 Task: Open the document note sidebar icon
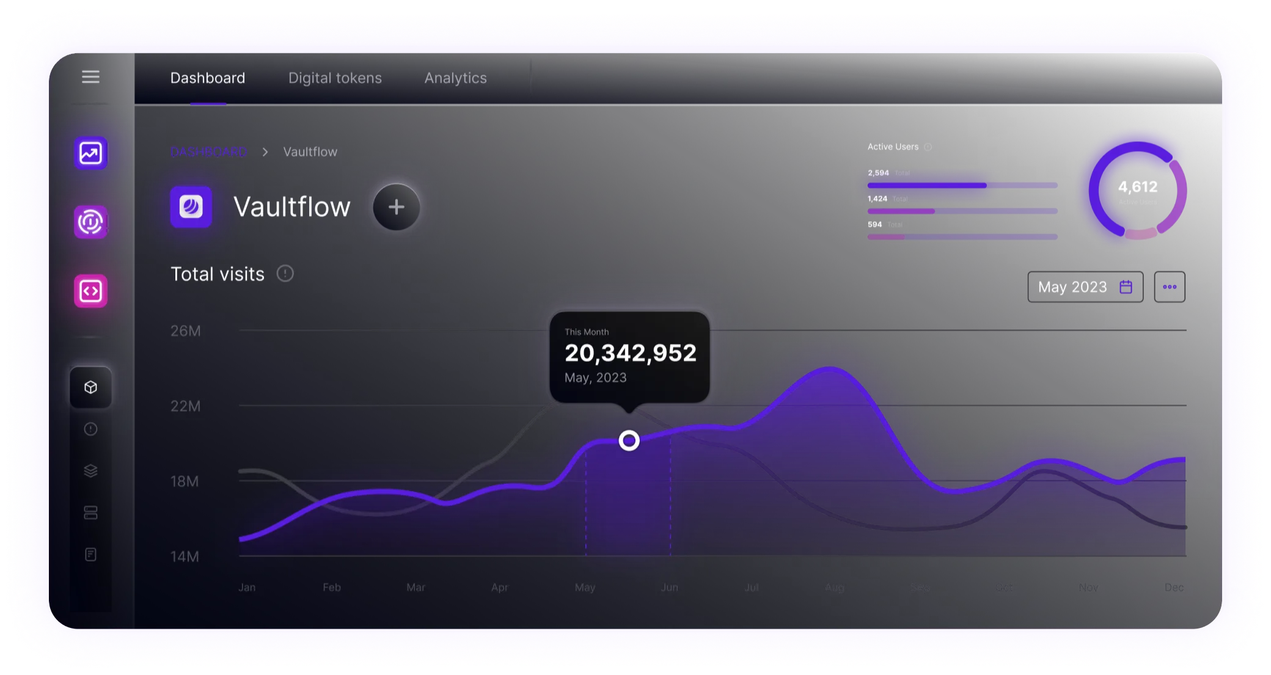click(90, 555)
